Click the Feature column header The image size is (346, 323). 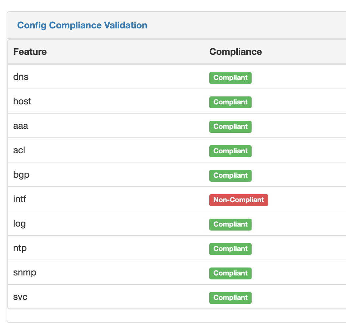30,52
